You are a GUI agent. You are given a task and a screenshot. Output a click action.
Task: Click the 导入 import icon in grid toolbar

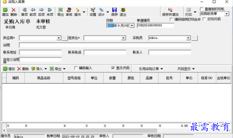click(x=37, y=69)
